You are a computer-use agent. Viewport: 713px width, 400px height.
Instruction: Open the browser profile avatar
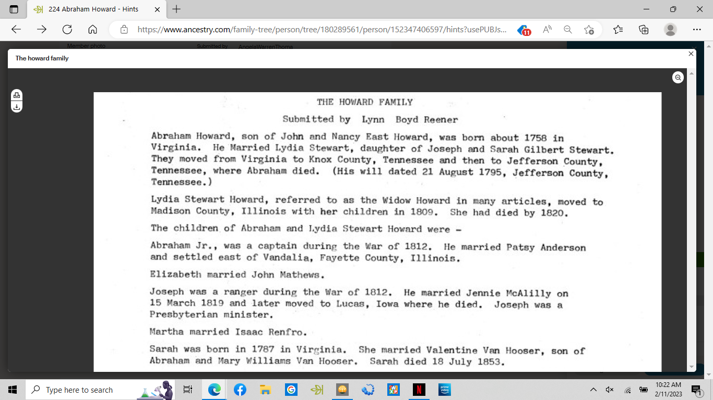tap(671, 29)
